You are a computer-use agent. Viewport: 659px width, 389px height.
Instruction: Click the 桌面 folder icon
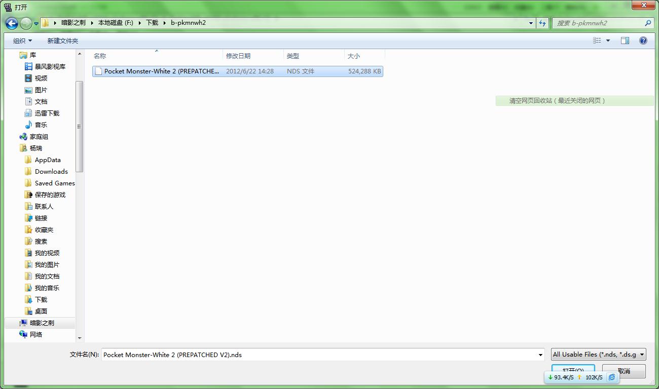[28, 311]
